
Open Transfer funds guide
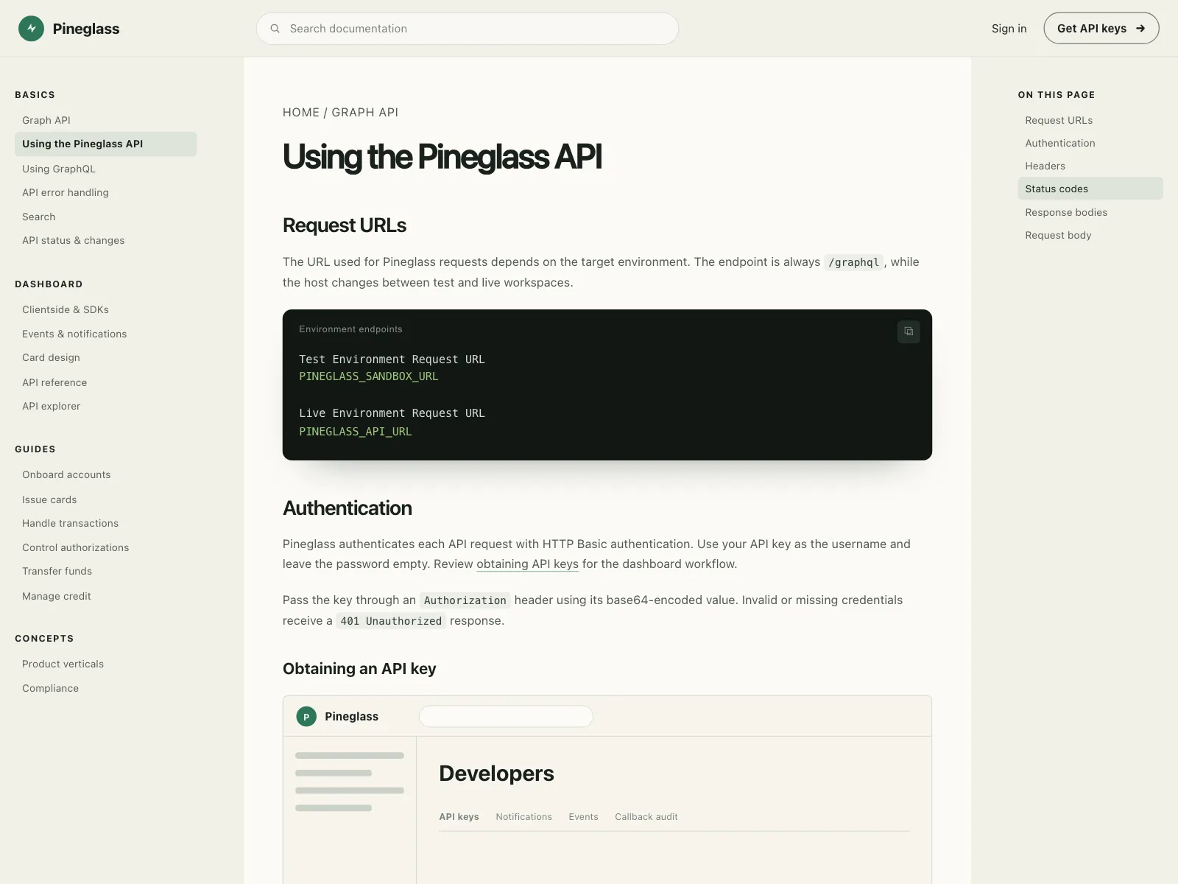tap(57, 571)
